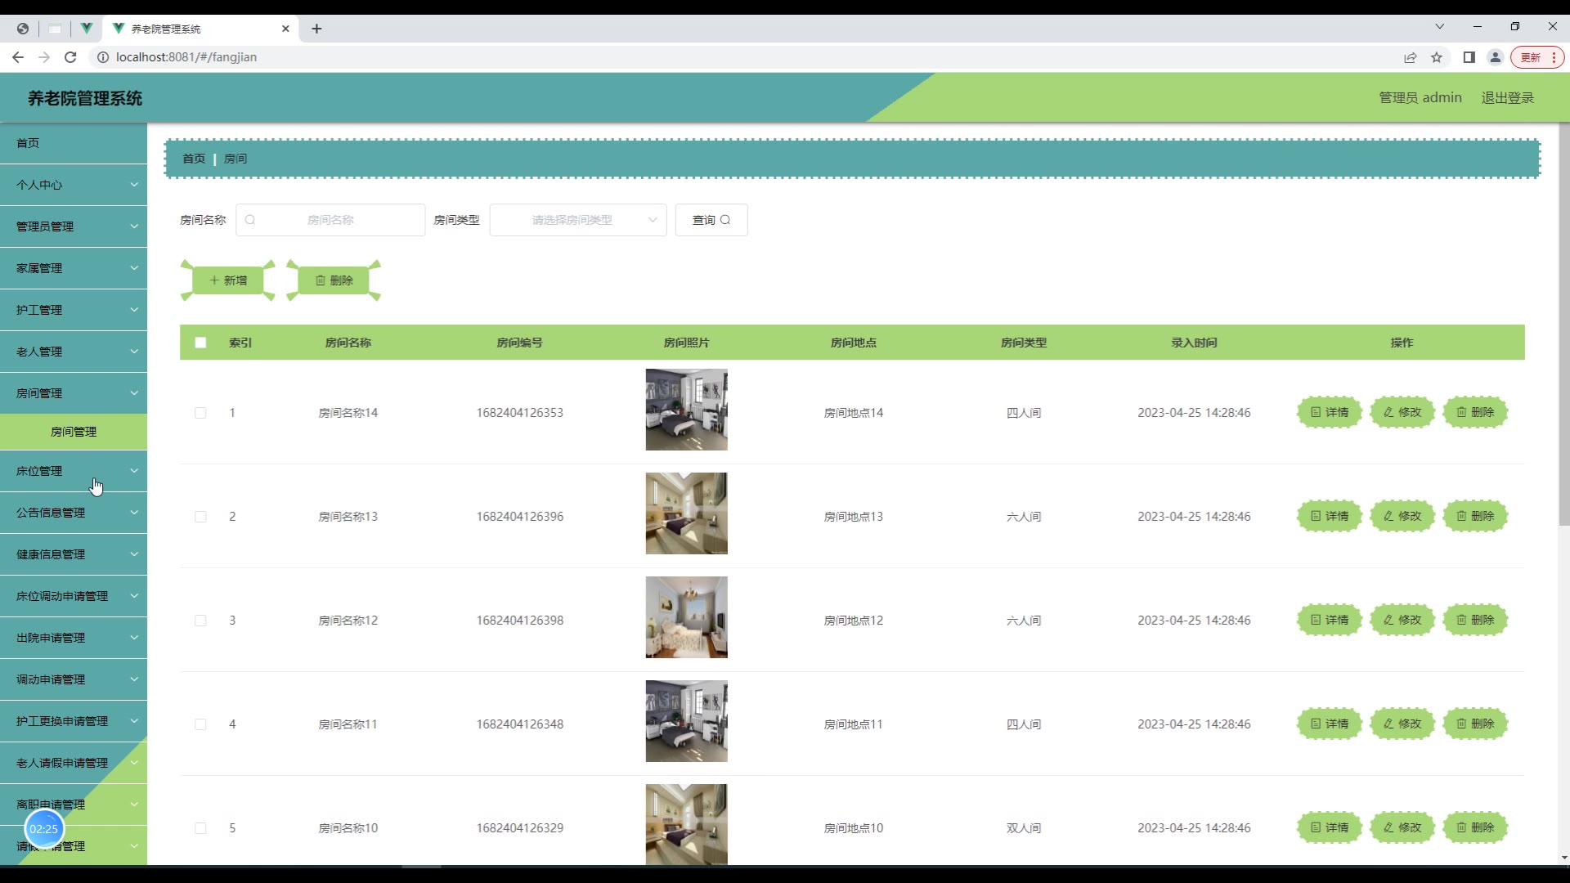Expand the 老人管理 sidebar menu

pos(74,352)
